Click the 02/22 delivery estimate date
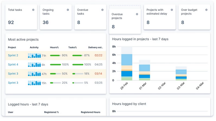 pyautogui.click(x=98, y=55)
